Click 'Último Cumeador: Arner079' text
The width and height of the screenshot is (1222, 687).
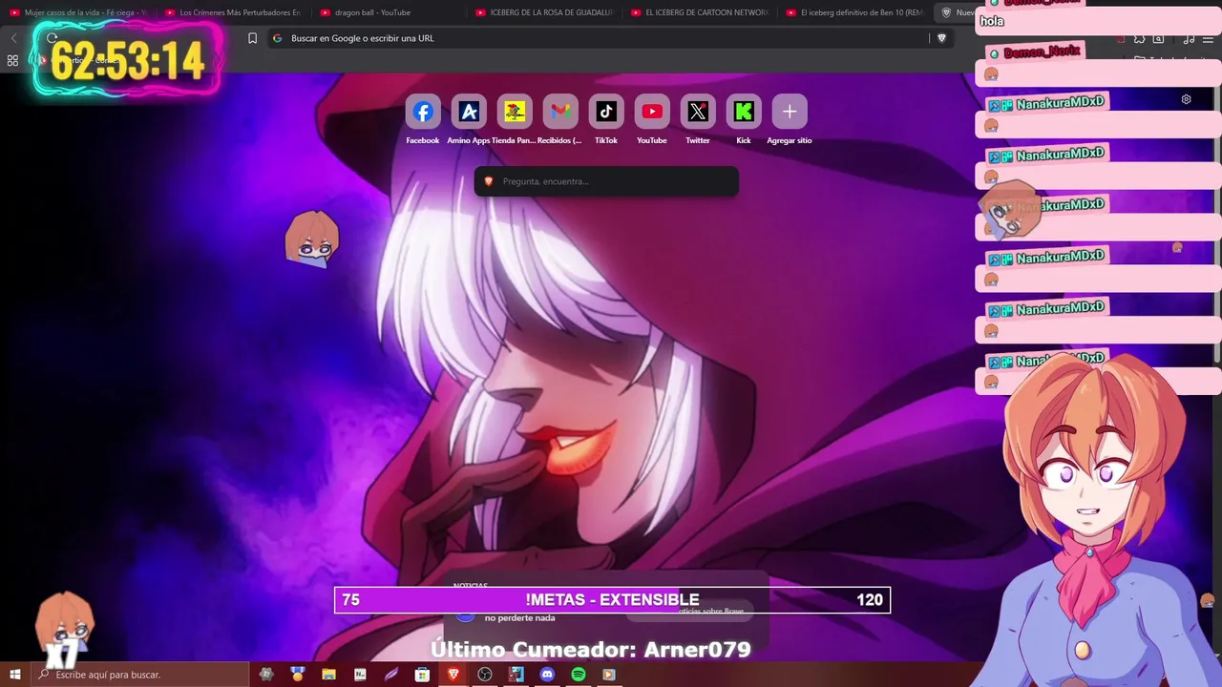click(591, 650)
